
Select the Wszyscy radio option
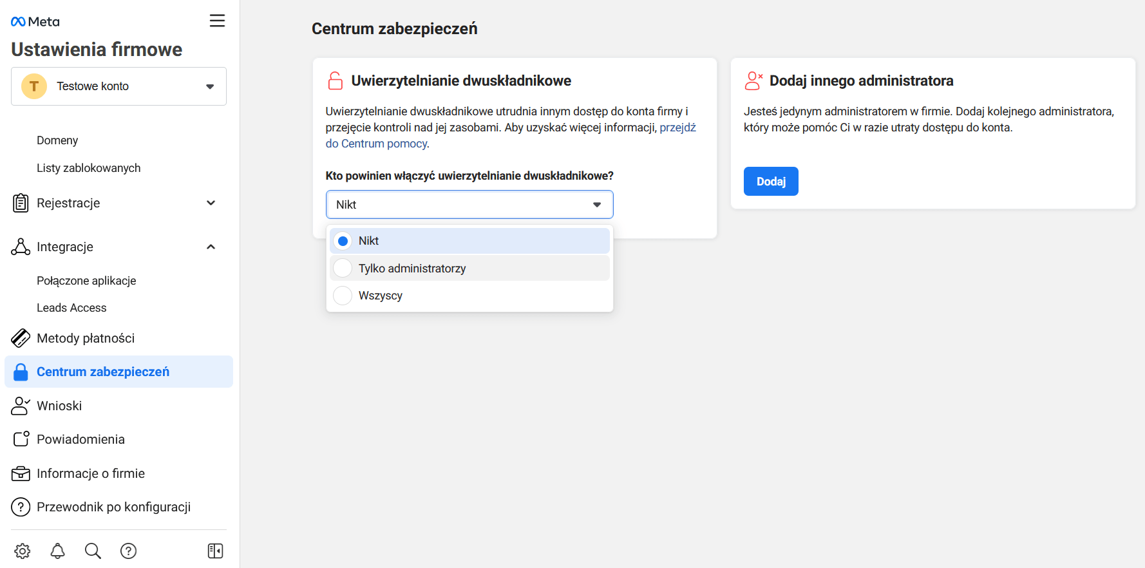point(343,296)
